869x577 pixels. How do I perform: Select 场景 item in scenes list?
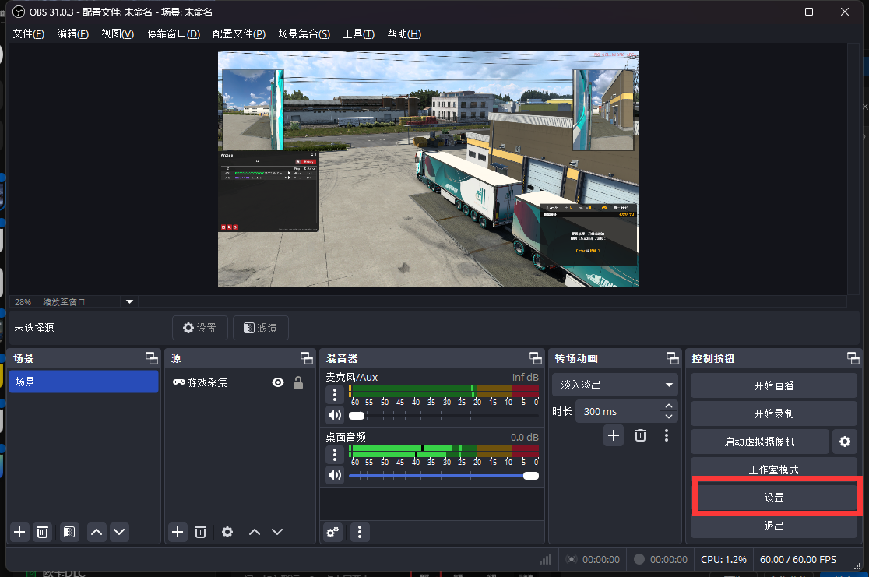[x=83, y=382]
